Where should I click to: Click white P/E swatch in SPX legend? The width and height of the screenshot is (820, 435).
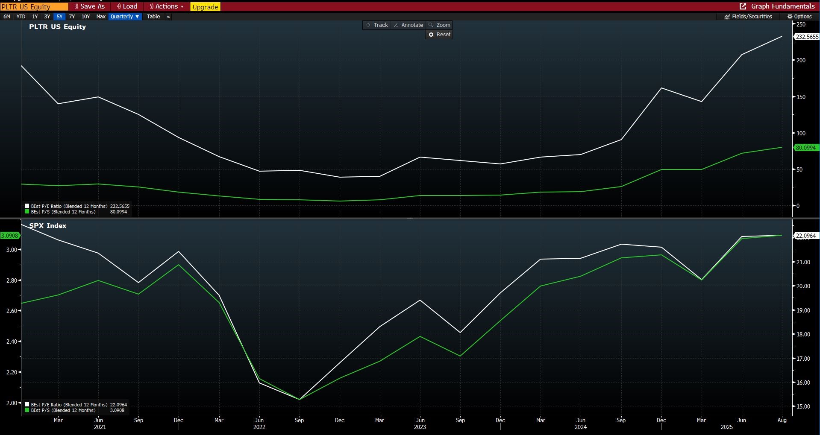[x=27, y=405]
